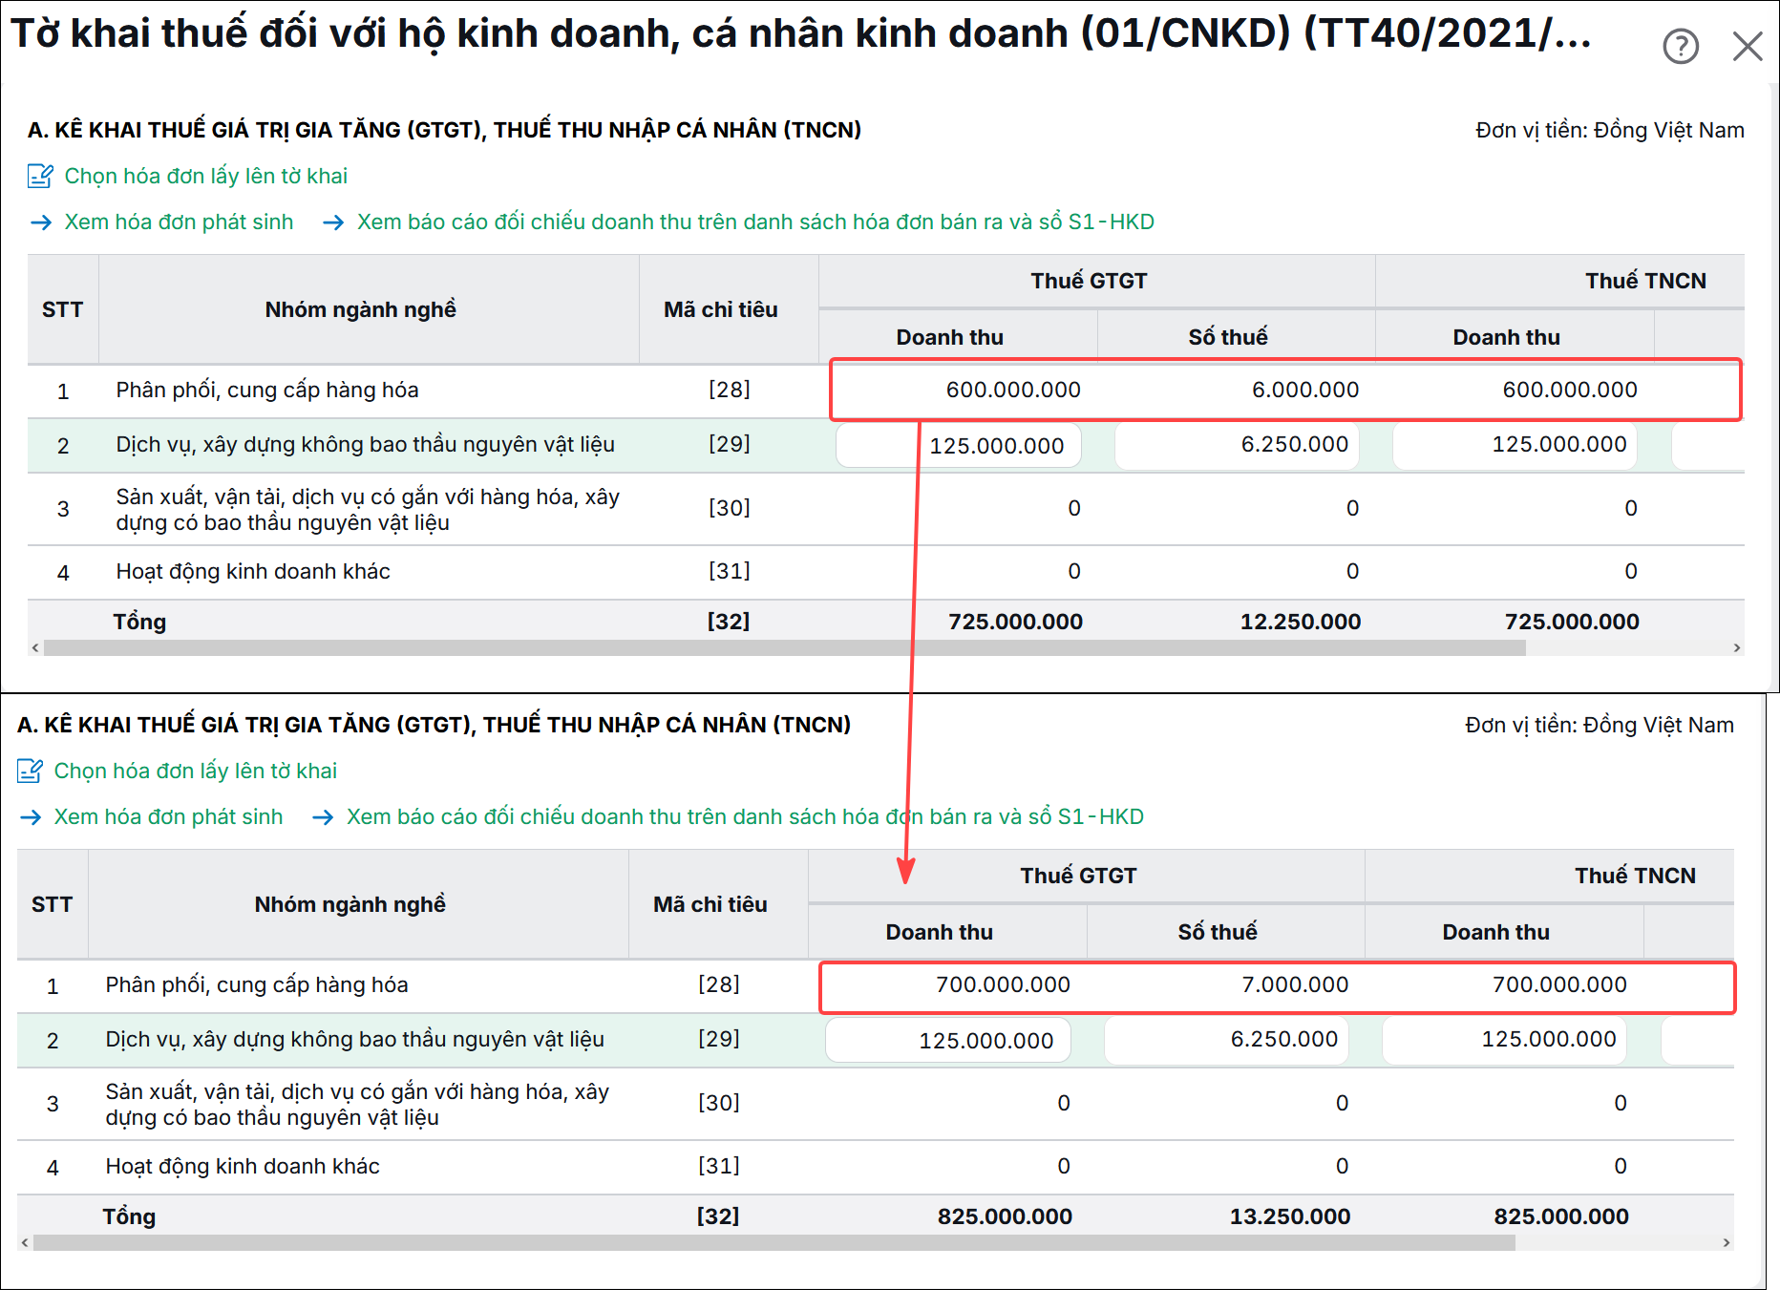Click right arrow of top table scrollbar

tap(1737, 648)
